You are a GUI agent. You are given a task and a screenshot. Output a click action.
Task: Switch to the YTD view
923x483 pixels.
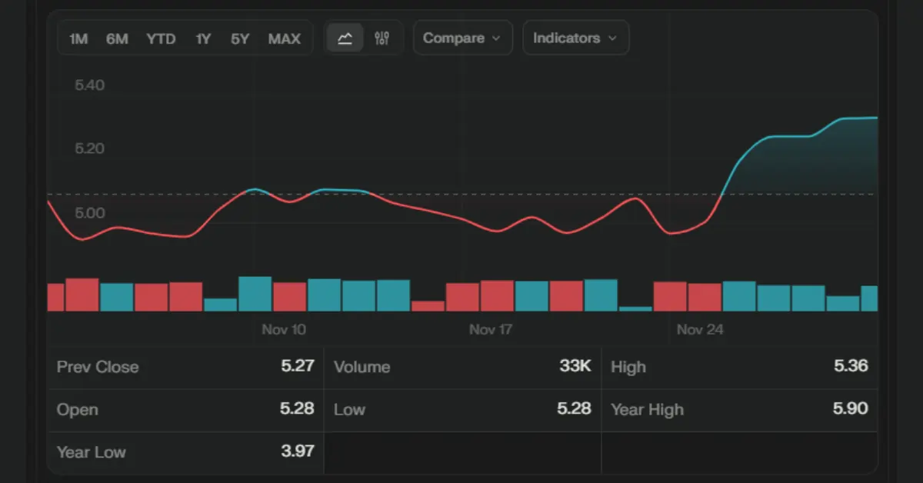pyautogui.click(x=161, y=38)
